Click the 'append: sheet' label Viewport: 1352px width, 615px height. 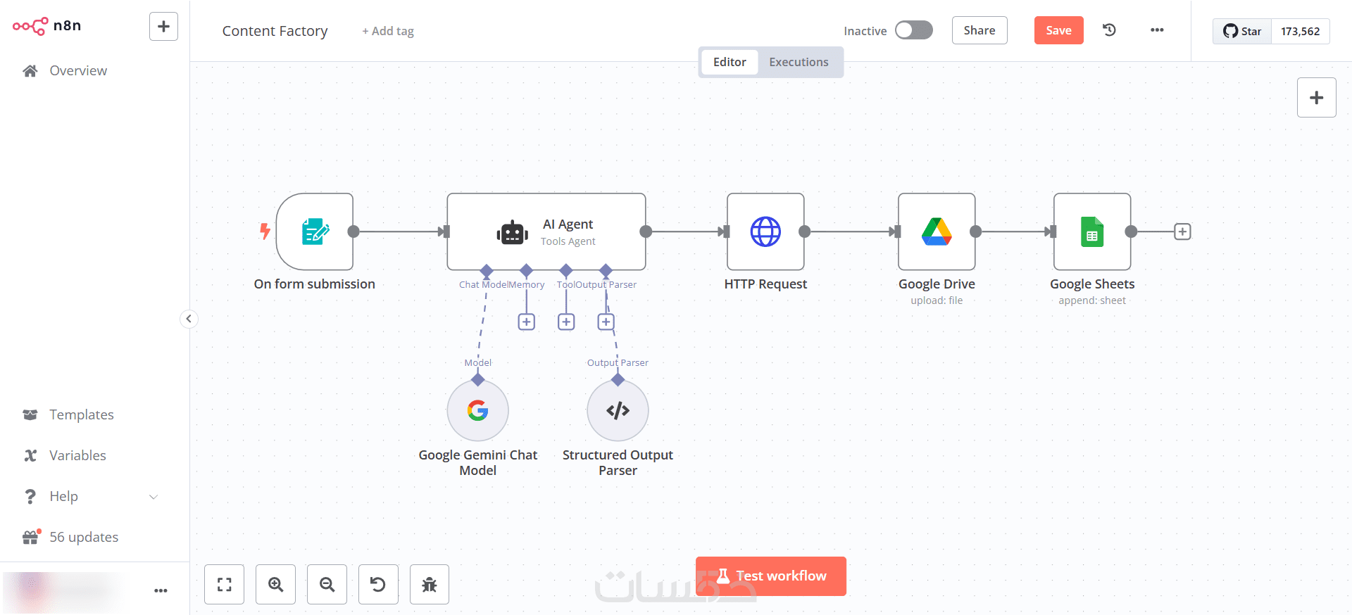pyautogui.click(x=1092, y=300)
